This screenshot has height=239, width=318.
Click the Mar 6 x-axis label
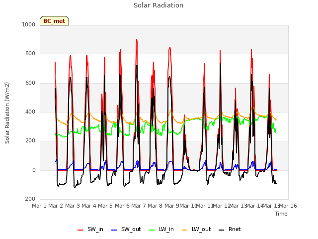[x=122, y=206]
